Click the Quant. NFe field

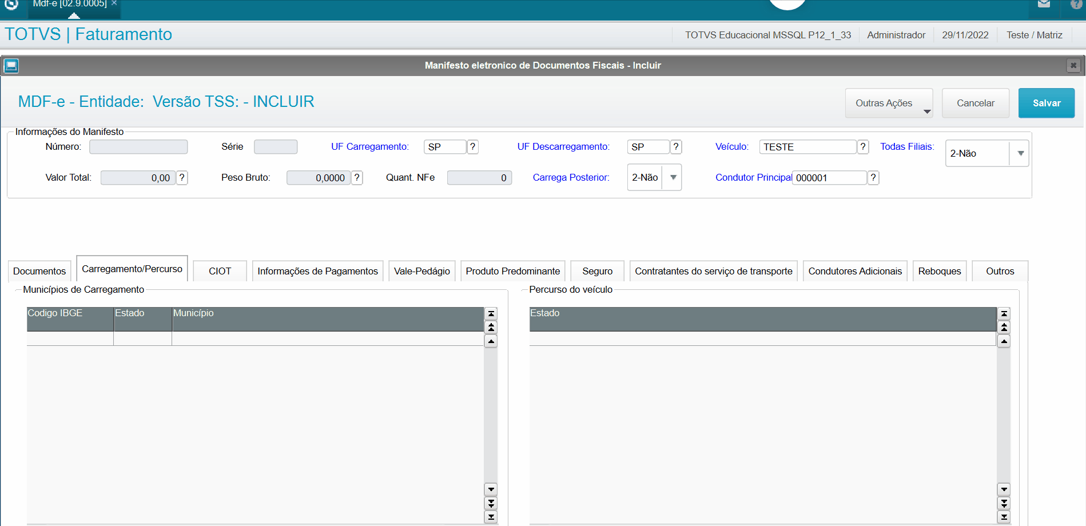point(479,178)
